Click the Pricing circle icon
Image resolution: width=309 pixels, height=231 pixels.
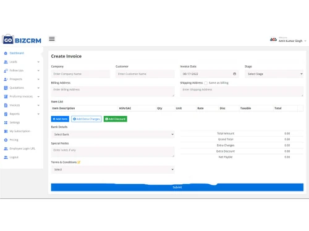click(6, 140)
